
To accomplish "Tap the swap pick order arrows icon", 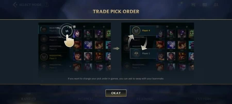I will (67, 31).
